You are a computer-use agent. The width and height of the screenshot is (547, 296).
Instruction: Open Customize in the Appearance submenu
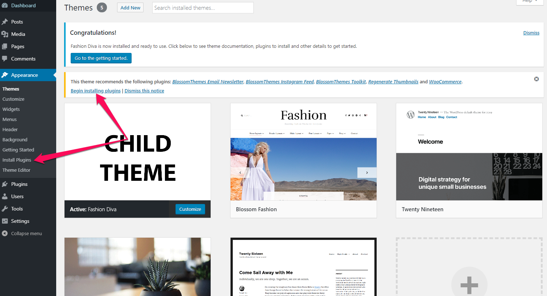pyautogui.click(x=13, y=99)
